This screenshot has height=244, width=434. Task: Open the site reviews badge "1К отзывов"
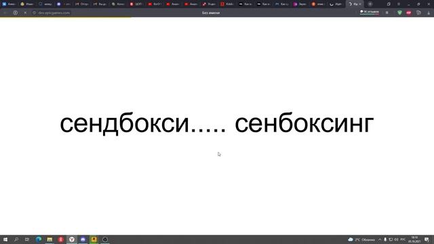click(369, 12)
